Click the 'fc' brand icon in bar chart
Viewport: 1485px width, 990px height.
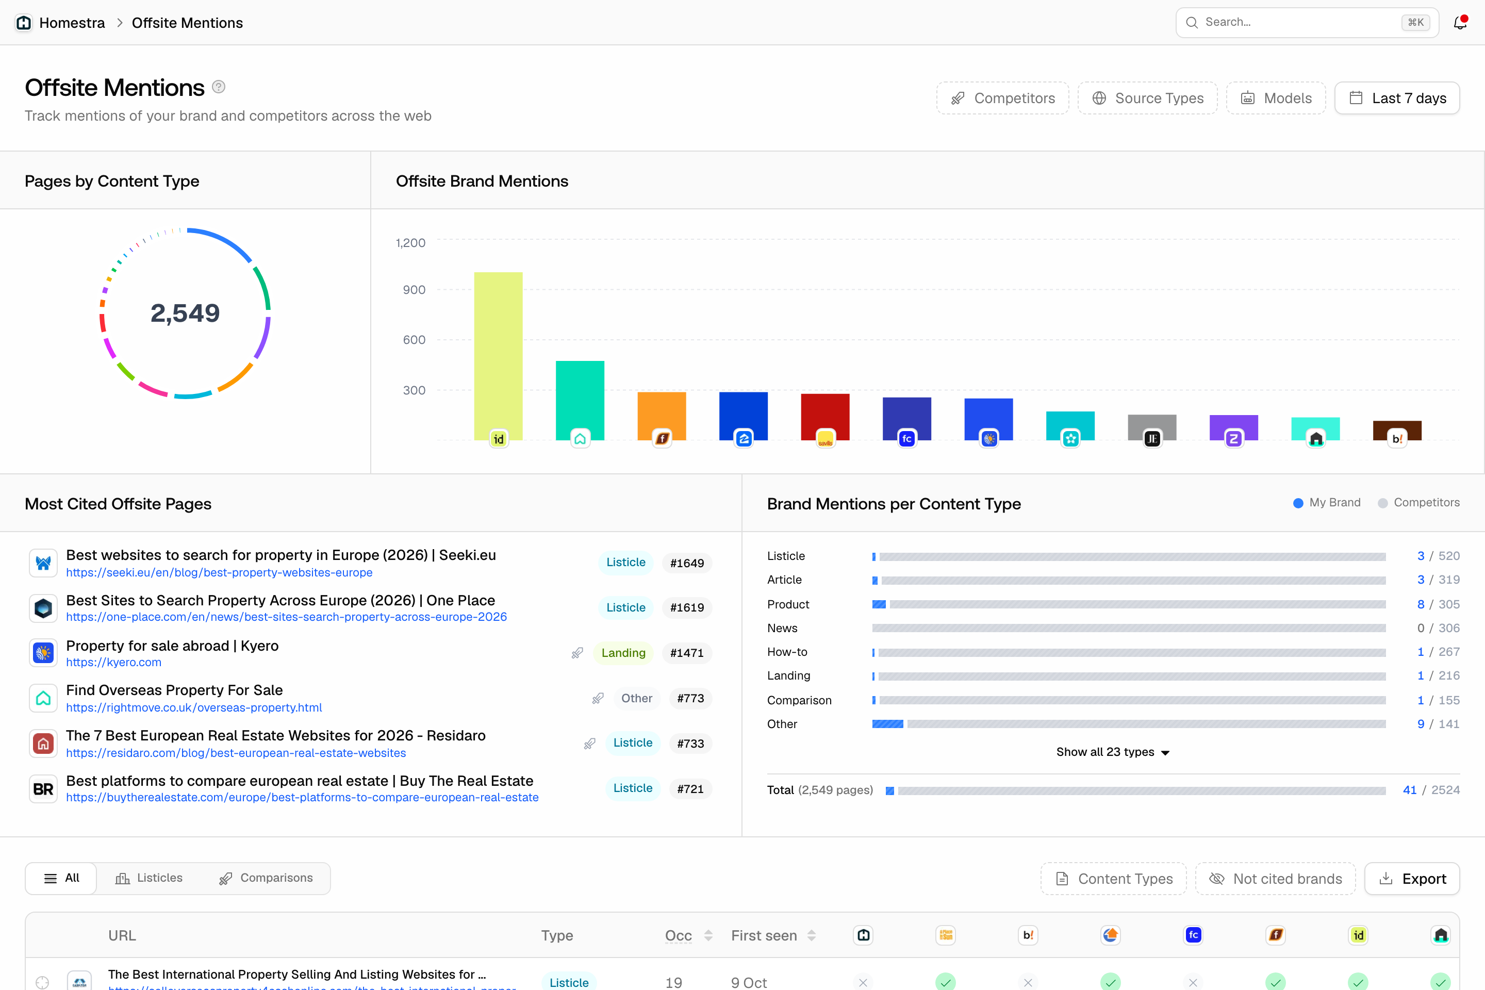point(906,439)
